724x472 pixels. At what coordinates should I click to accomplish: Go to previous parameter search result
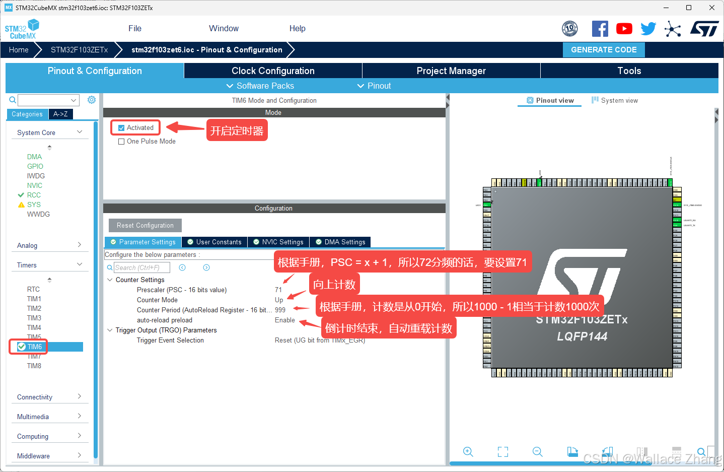[x=182, y=267]
